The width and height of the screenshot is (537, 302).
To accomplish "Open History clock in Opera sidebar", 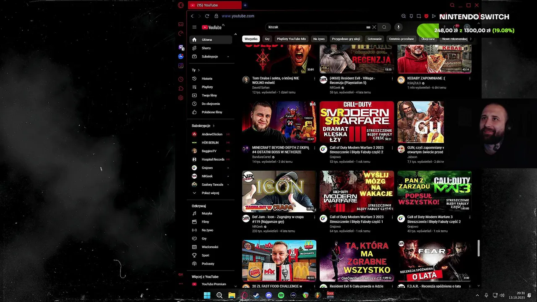I will tap(181, 79).
